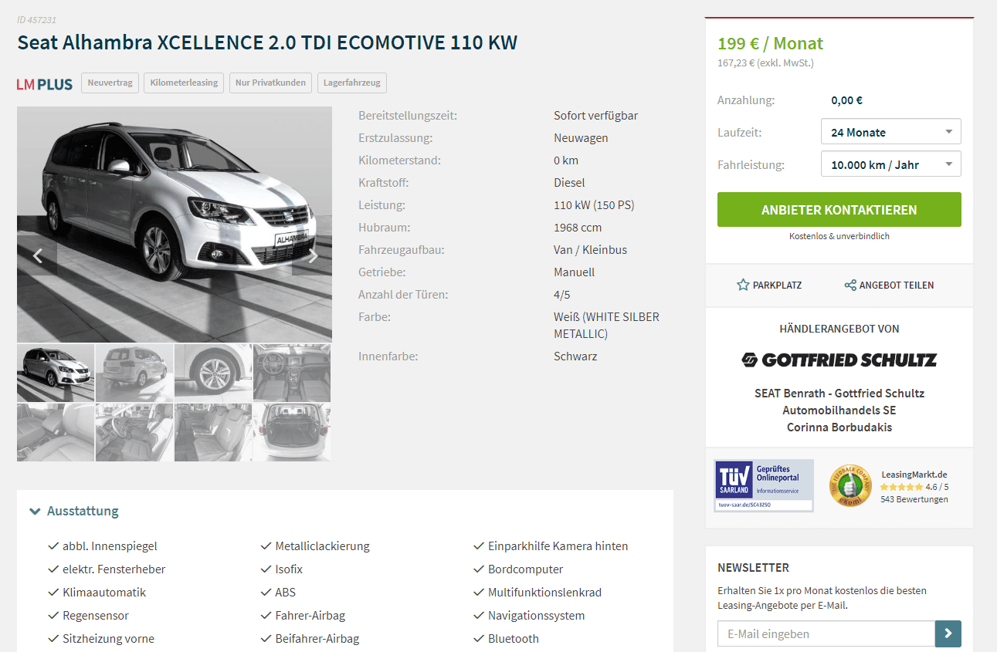Collapse the Ausstattung section
The width and height of the screenshot is (997, 652).
[x=74, y=511]
